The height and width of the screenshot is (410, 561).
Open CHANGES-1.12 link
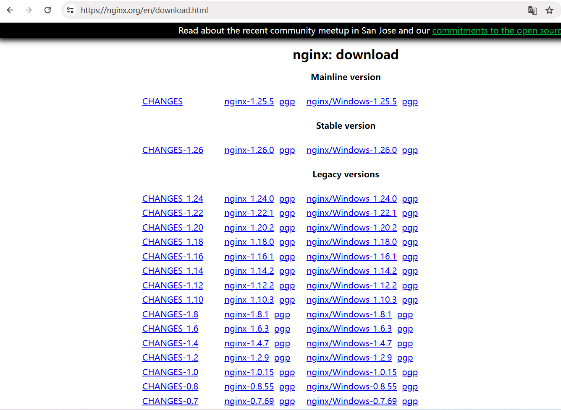[173, 285]
